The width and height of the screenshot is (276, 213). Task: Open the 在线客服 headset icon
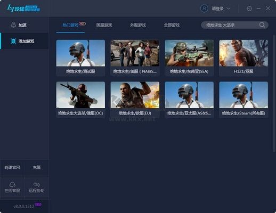[12, 185]
